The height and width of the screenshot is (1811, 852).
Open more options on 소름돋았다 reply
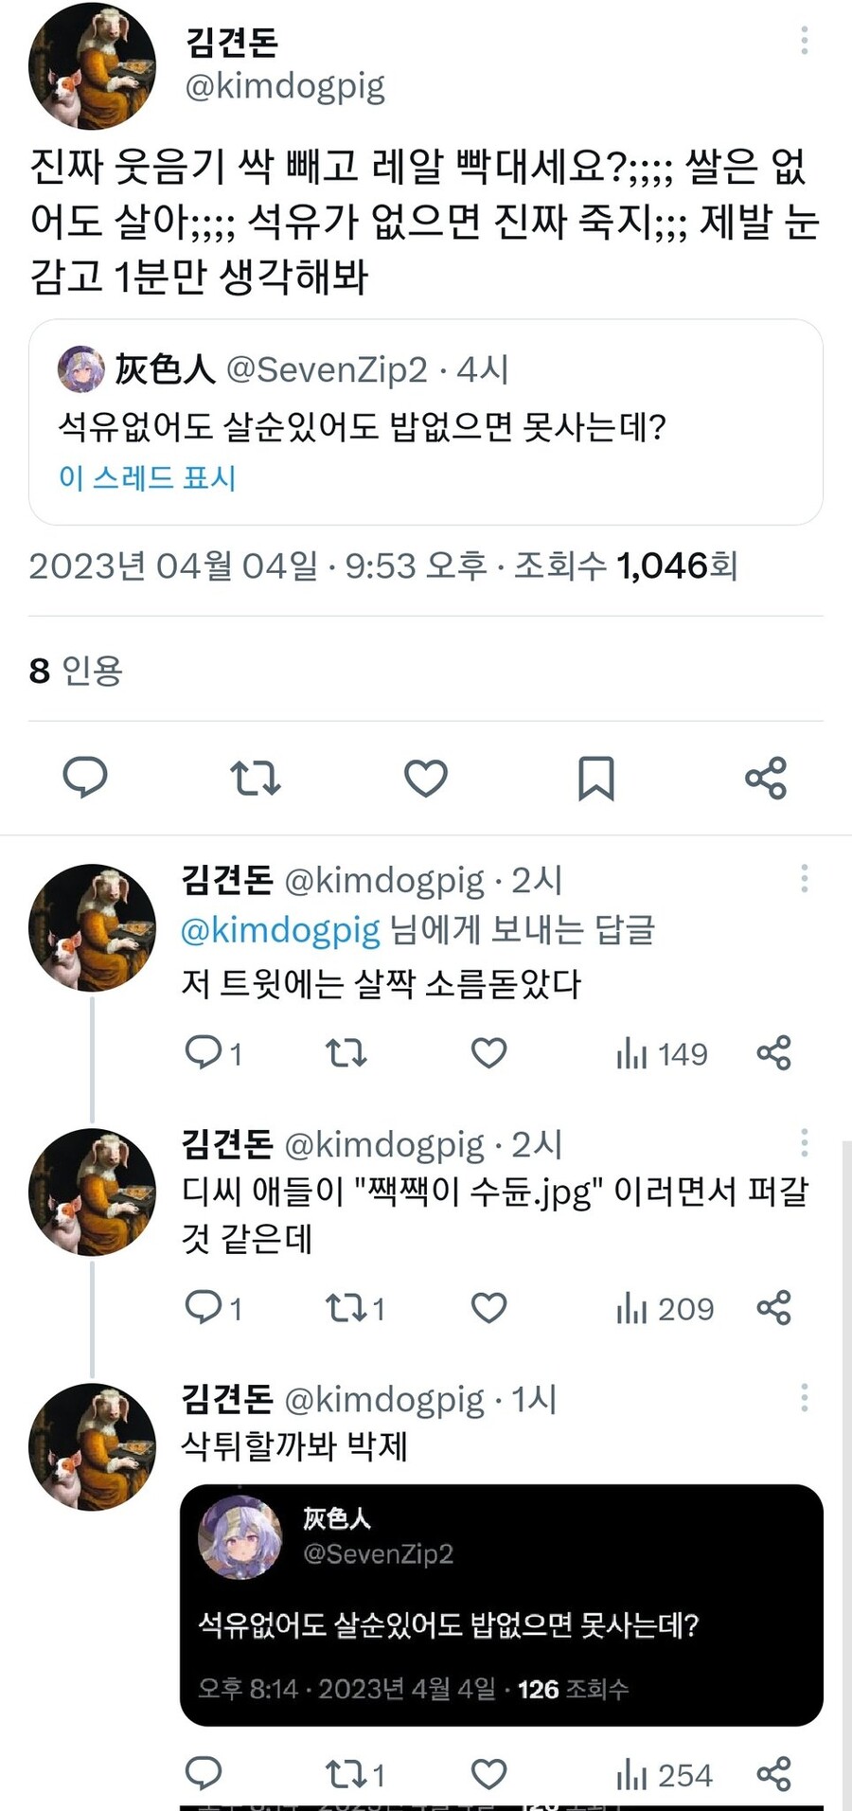804,879
